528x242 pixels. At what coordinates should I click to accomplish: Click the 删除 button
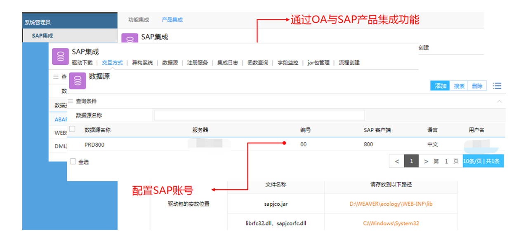(477, 86)
